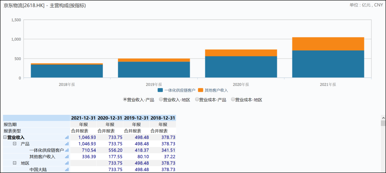Click chart icon in 营业收入 row
Viewport: 386px width, 173px height.
click(67, 137)
